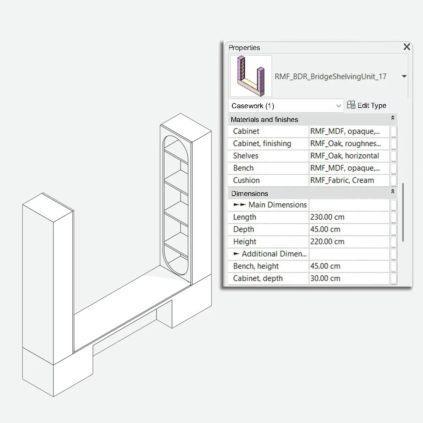423x423 pixels.
Task: Open the RMF_BDR_BridgeShelvingUnit_17 type selector dropdown
Action: click(x=404, y=76)
